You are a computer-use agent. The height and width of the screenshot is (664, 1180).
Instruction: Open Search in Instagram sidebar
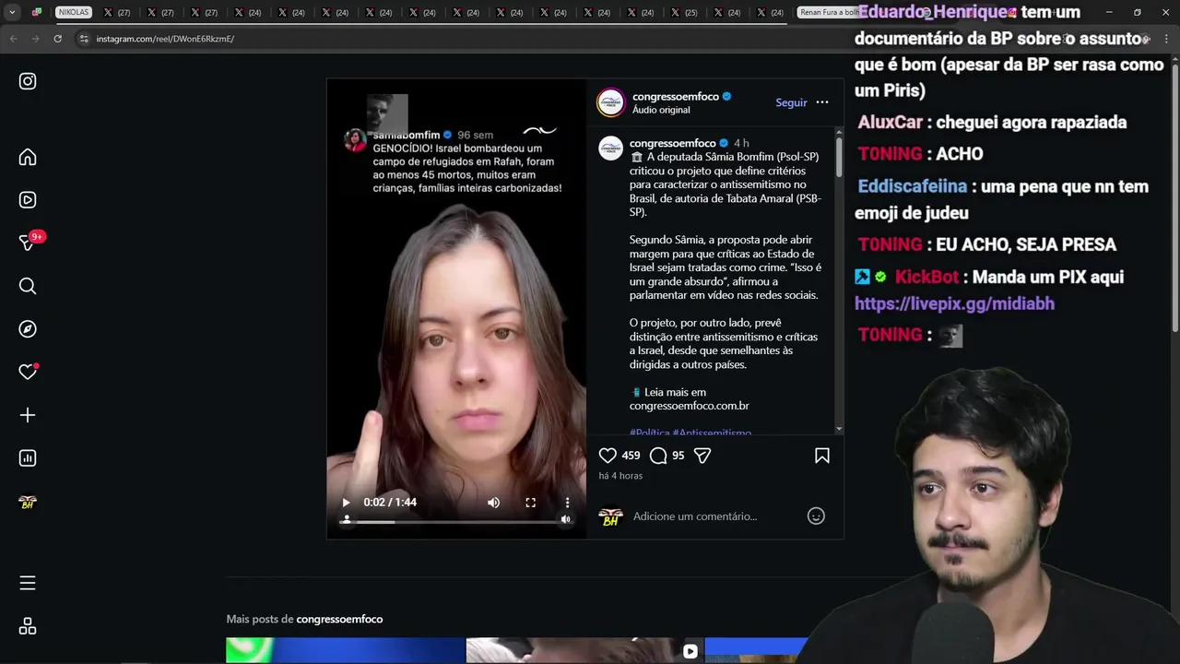coord(28,286)
